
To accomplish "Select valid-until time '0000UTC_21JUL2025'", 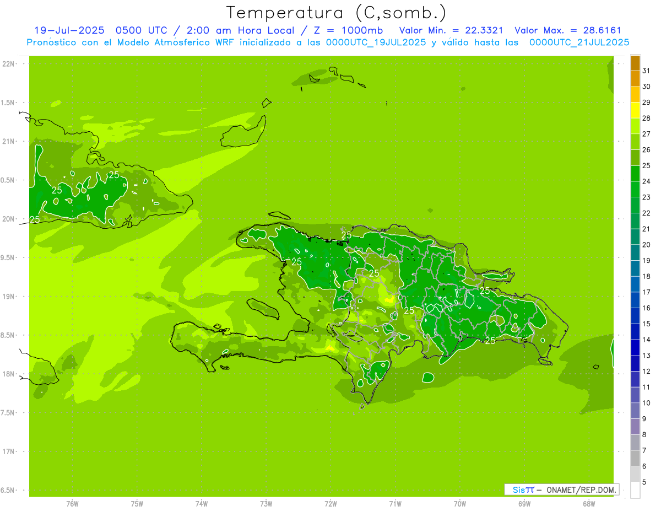I will tap(579, 42).
